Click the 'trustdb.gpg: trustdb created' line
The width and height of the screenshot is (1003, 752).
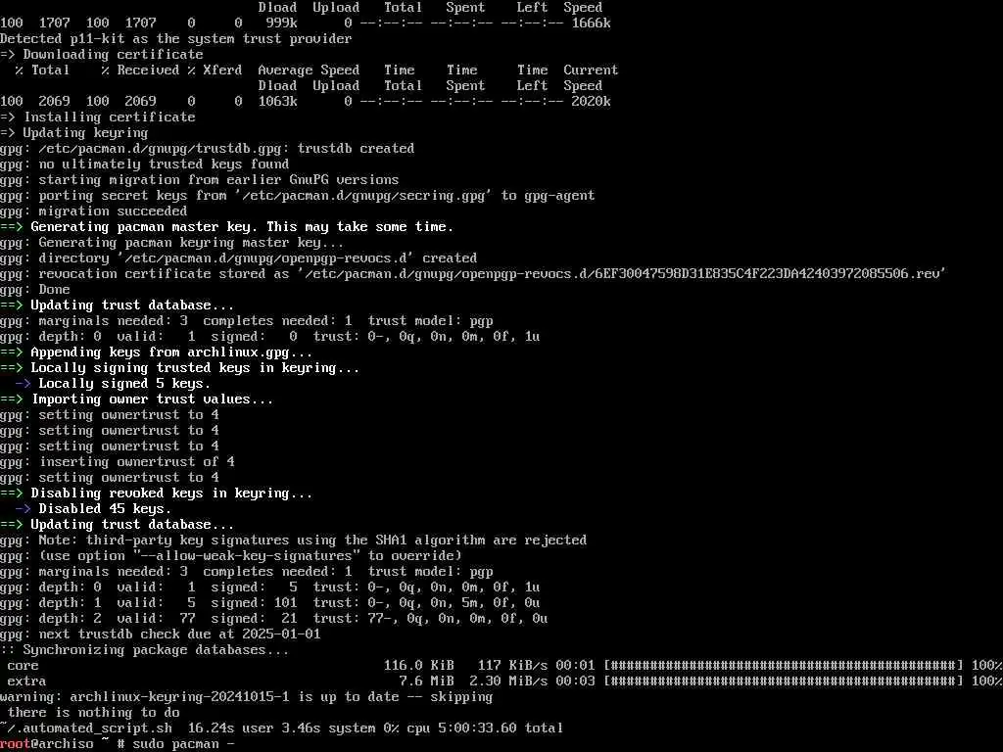coord(208,149)
